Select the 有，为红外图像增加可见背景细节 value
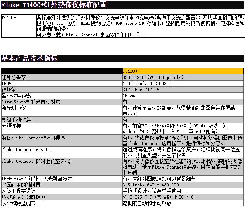245x208 pixels. coord(159,179)
